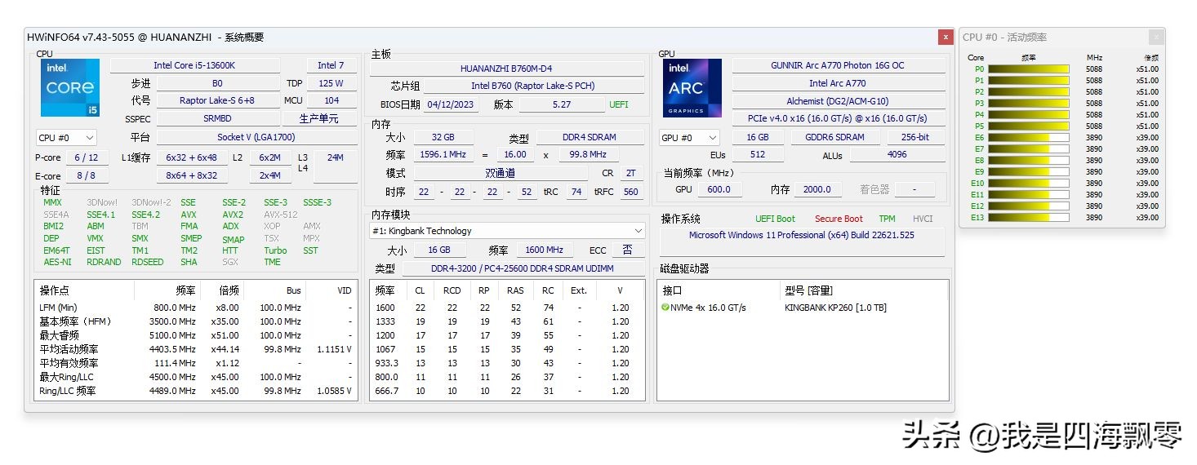Select the Intel Core i5-13600K name field
Viewport: 1197px width, 465px height.
tap(194, 65)
